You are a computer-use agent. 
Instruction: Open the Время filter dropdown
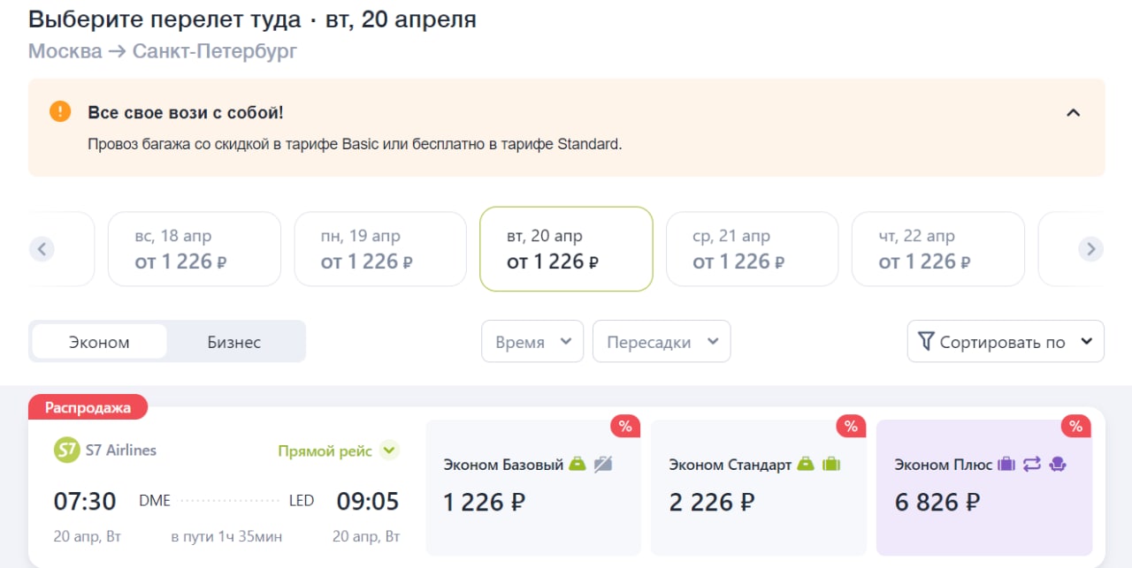pyautogui.click(x=532, y=342)
